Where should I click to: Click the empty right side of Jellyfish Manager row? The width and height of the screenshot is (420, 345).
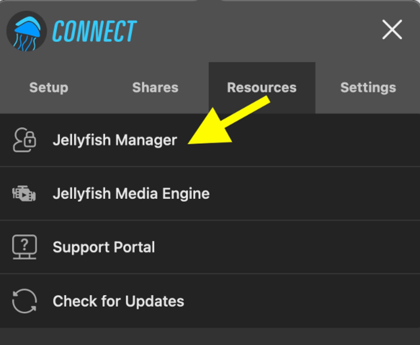click(327, 140)
